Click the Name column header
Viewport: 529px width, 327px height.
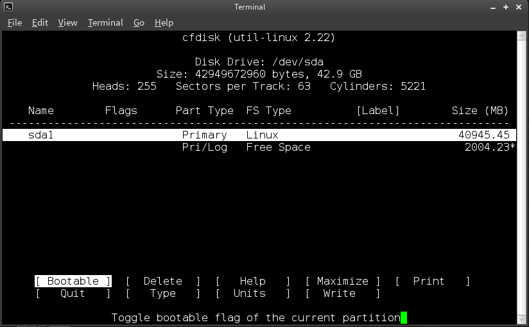click(x=41, y=110)
